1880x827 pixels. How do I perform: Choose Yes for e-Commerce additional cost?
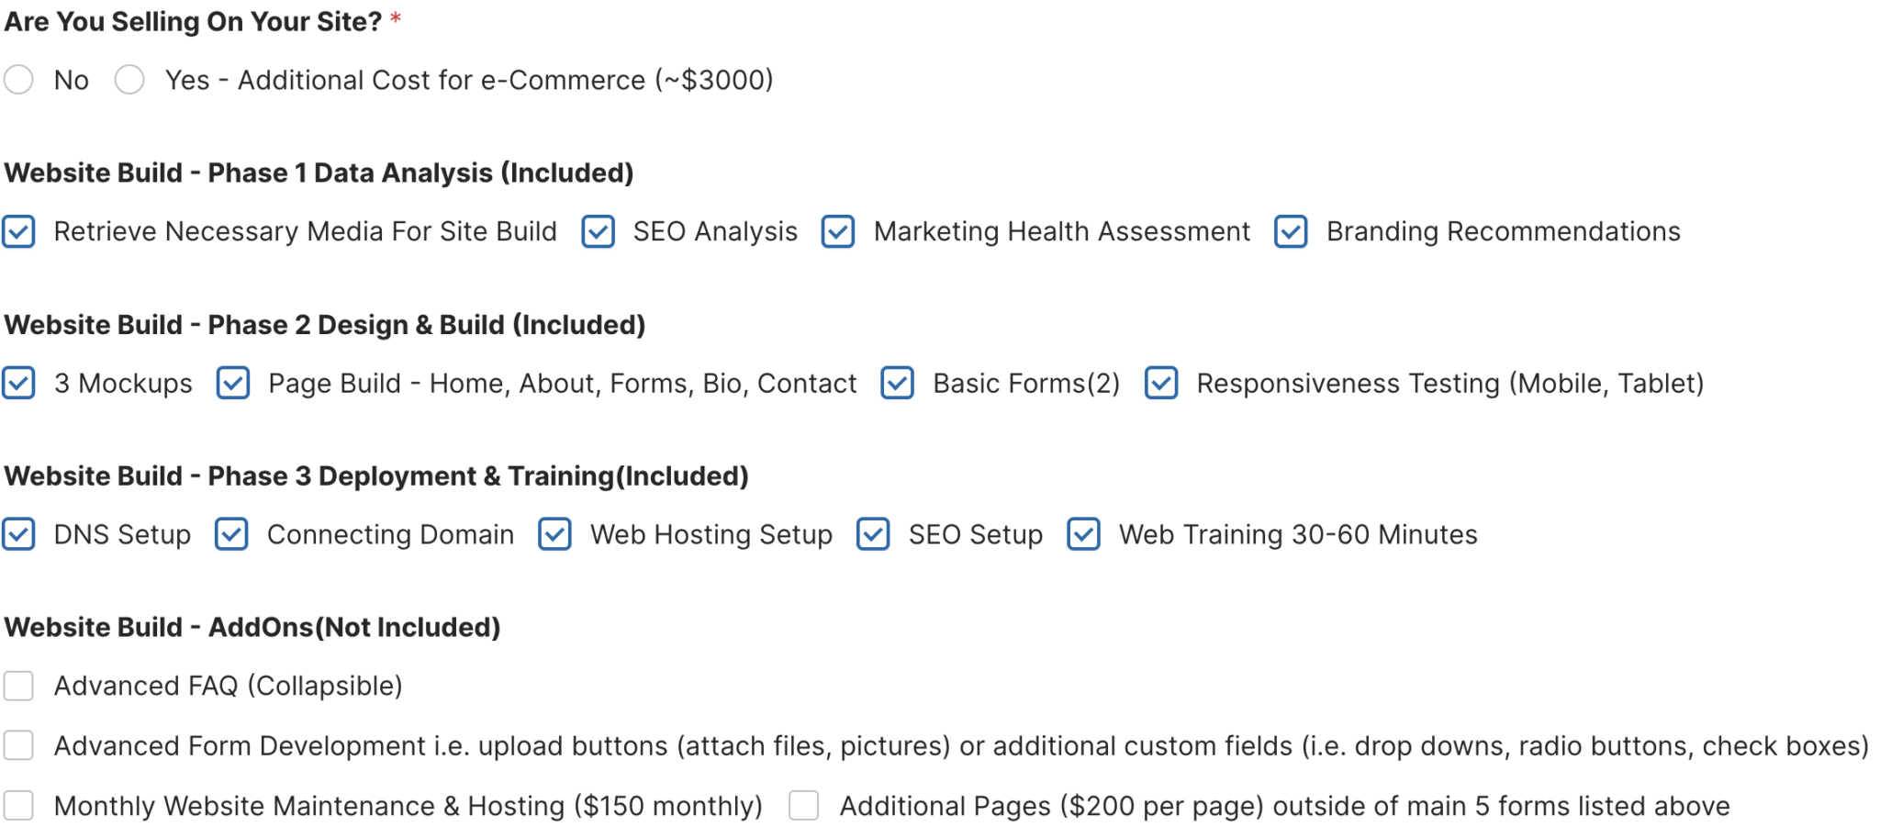point(129,80)
